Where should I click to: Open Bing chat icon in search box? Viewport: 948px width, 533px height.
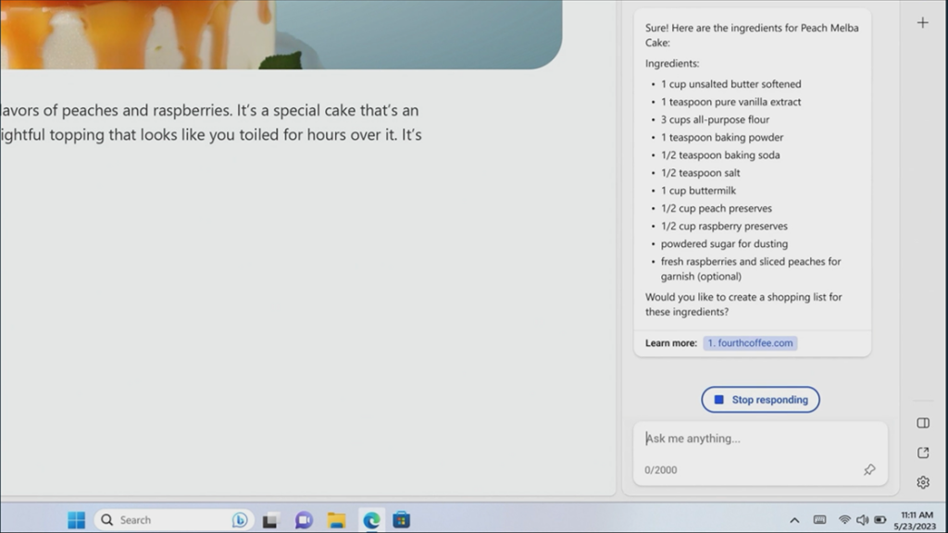(240, 520)
